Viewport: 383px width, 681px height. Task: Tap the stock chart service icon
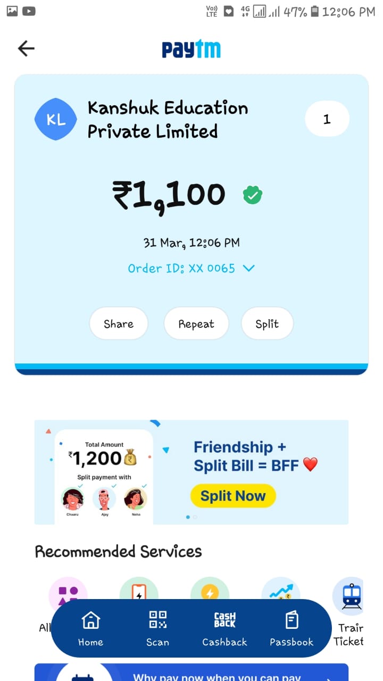click(x=280, y=589)
